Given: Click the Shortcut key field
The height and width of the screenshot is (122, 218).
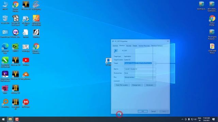Looking at the screenshot, I should click(x=140, y=73).
